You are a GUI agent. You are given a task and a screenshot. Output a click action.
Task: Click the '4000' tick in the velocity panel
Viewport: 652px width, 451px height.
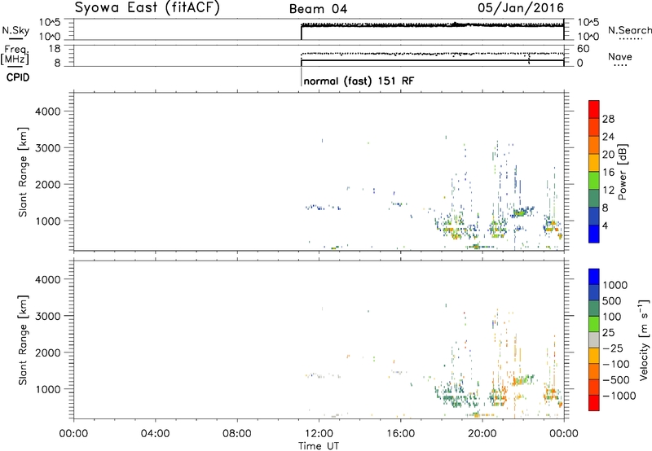tap(48, 279)
